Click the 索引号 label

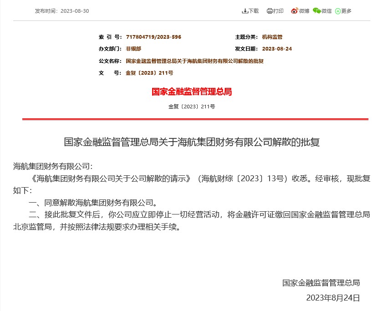click(110, 37)
